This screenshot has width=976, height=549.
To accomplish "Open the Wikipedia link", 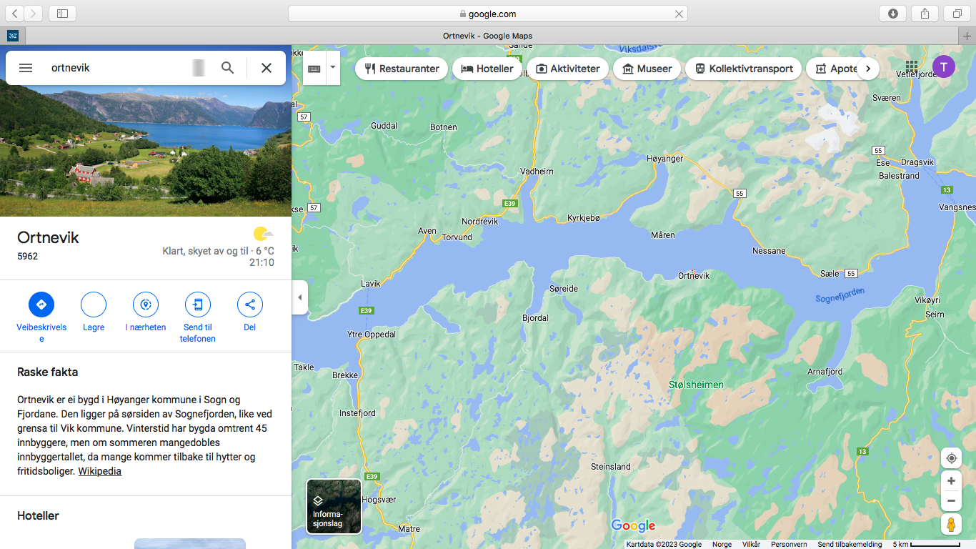I will pyautogui.click(x=99, y=472).
